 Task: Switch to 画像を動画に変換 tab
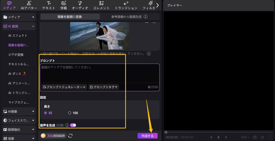pos(70,17)
